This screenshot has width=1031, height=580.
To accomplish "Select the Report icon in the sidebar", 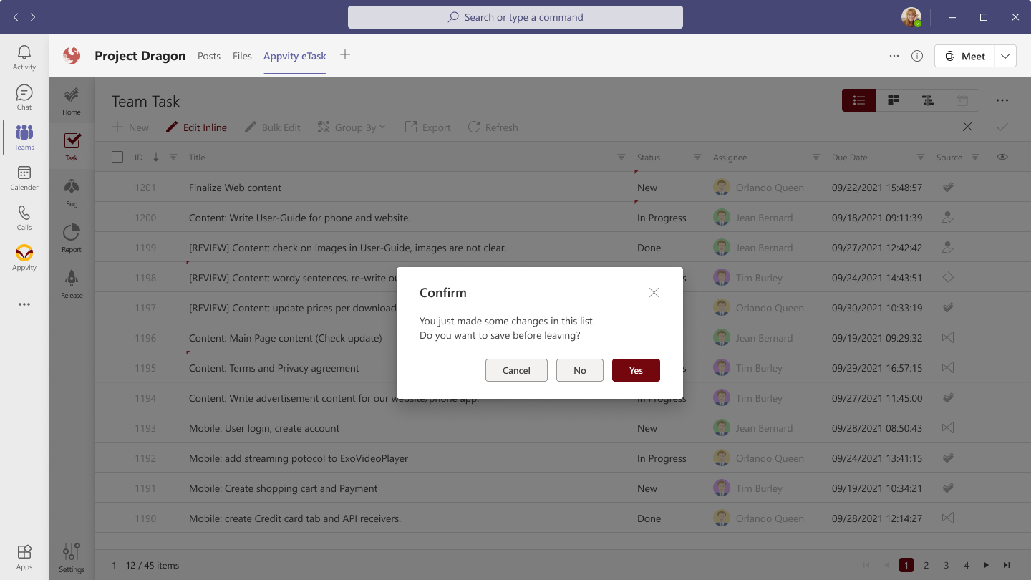I will (x=71, y=237).
